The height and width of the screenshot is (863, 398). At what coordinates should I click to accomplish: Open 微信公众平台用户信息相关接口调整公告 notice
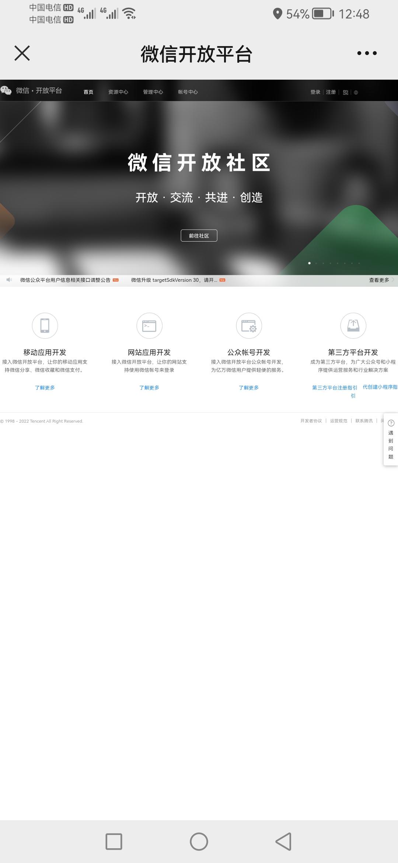[x=65, y=280]
